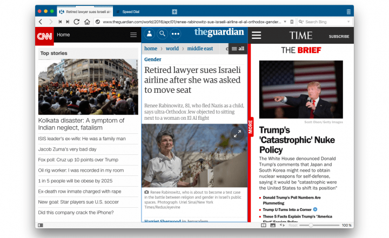Viewport: 389px width, 238px height.
Task: Open 'New goal: Star players sue' story
Action: (x=78, y=202)
